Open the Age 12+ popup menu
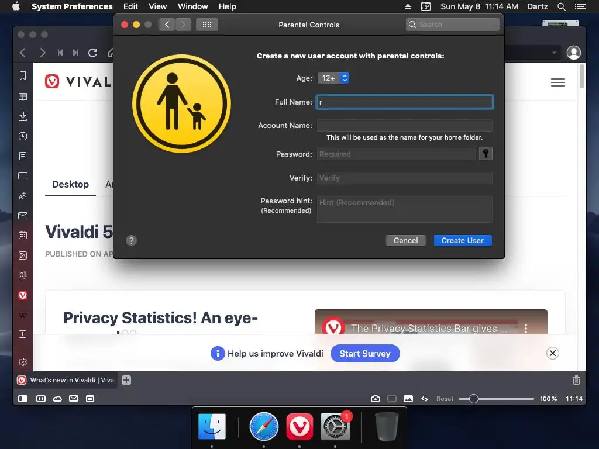 point(333,78)
